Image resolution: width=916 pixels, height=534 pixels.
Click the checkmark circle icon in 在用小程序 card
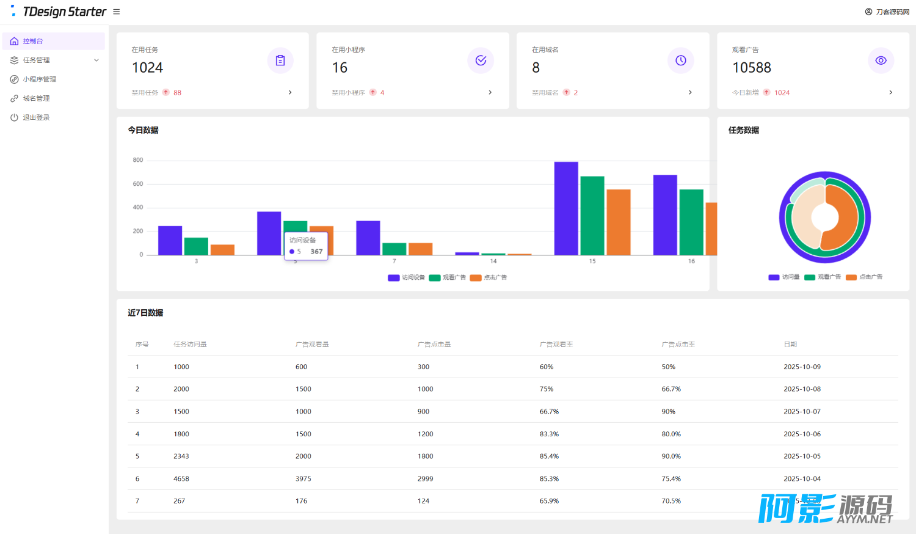[x=481, y=60]
